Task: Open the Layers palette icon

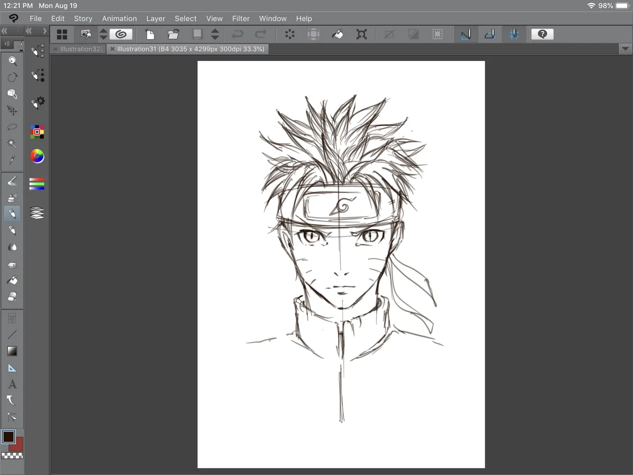Action: [37, 213]
